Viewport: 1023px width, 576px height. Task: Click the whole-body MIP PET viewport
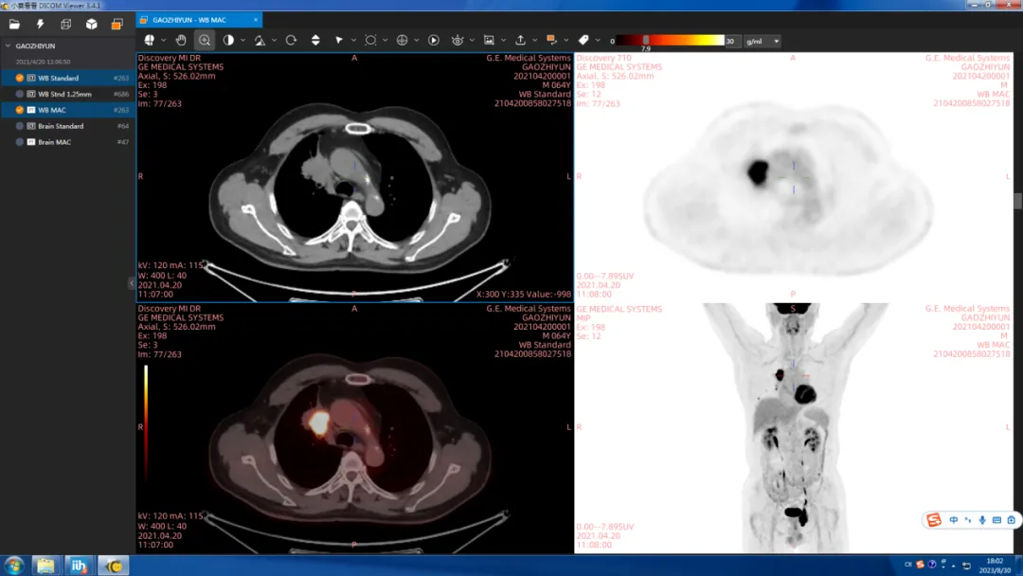pyautogui.click(x=794, y=428)
